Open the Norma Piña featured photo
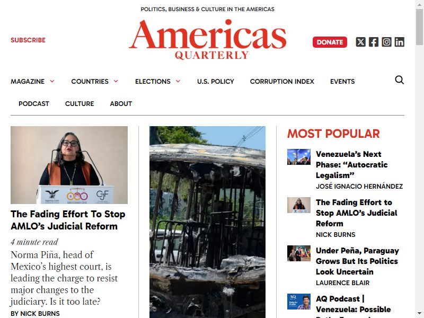Image resolution: width=424 pixels, height=318 pixels. pyautogui.click(x=69, y=165)
